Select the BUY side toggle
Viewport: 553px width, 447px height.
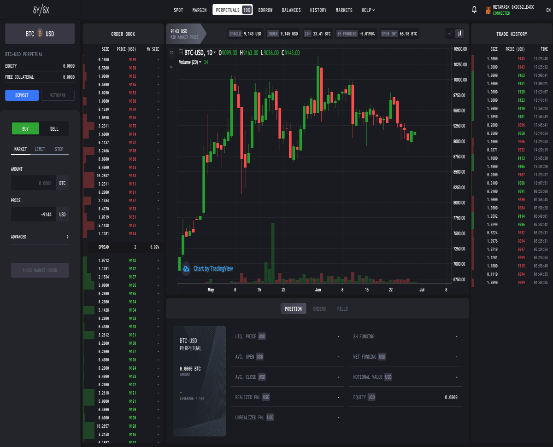(25, 128)
